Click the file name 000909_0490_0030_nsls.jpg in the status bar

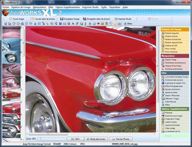[x=125, y=144]
